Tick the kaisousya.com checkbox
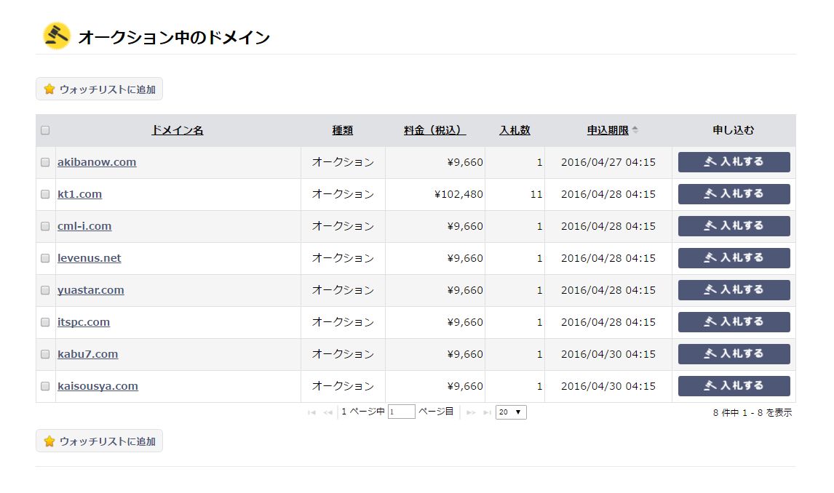This screenshot has height=493, width=834. [45, 386]
